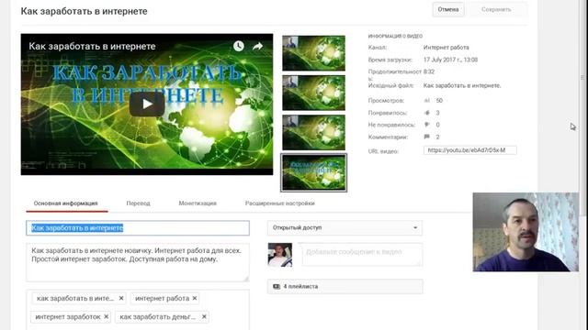588x330 pixels.
Task: Switch to the 'Основная информация' tab
Action: coord(65,203)
